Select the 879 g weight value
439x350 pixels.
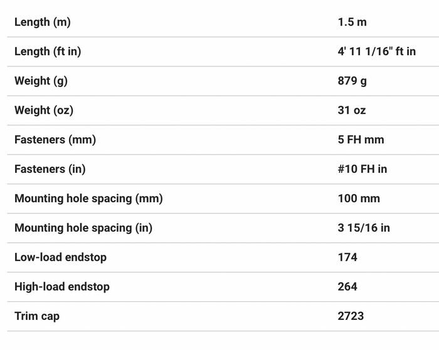pos(352,81)
